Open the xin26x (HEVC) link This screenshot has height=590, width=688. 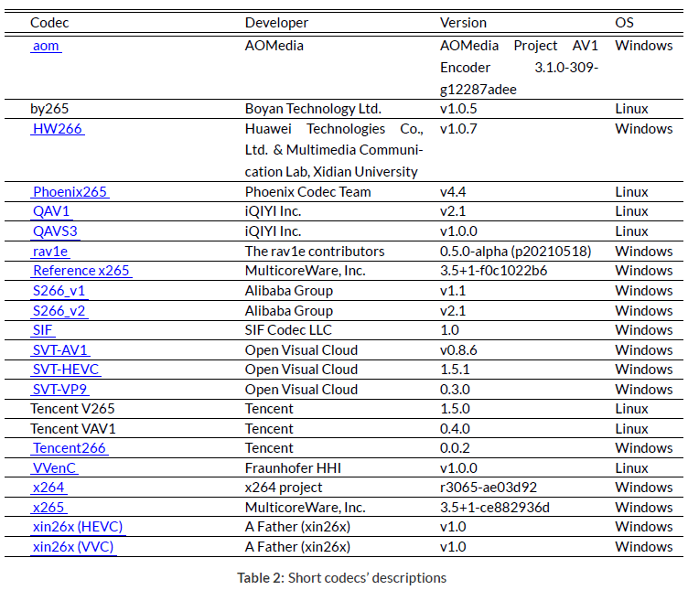pyautogui.click(x=77, y=527)
